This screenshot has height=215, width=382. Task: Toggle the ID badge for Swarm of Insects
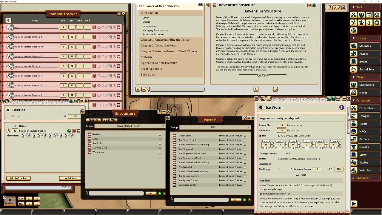[69, 131]
